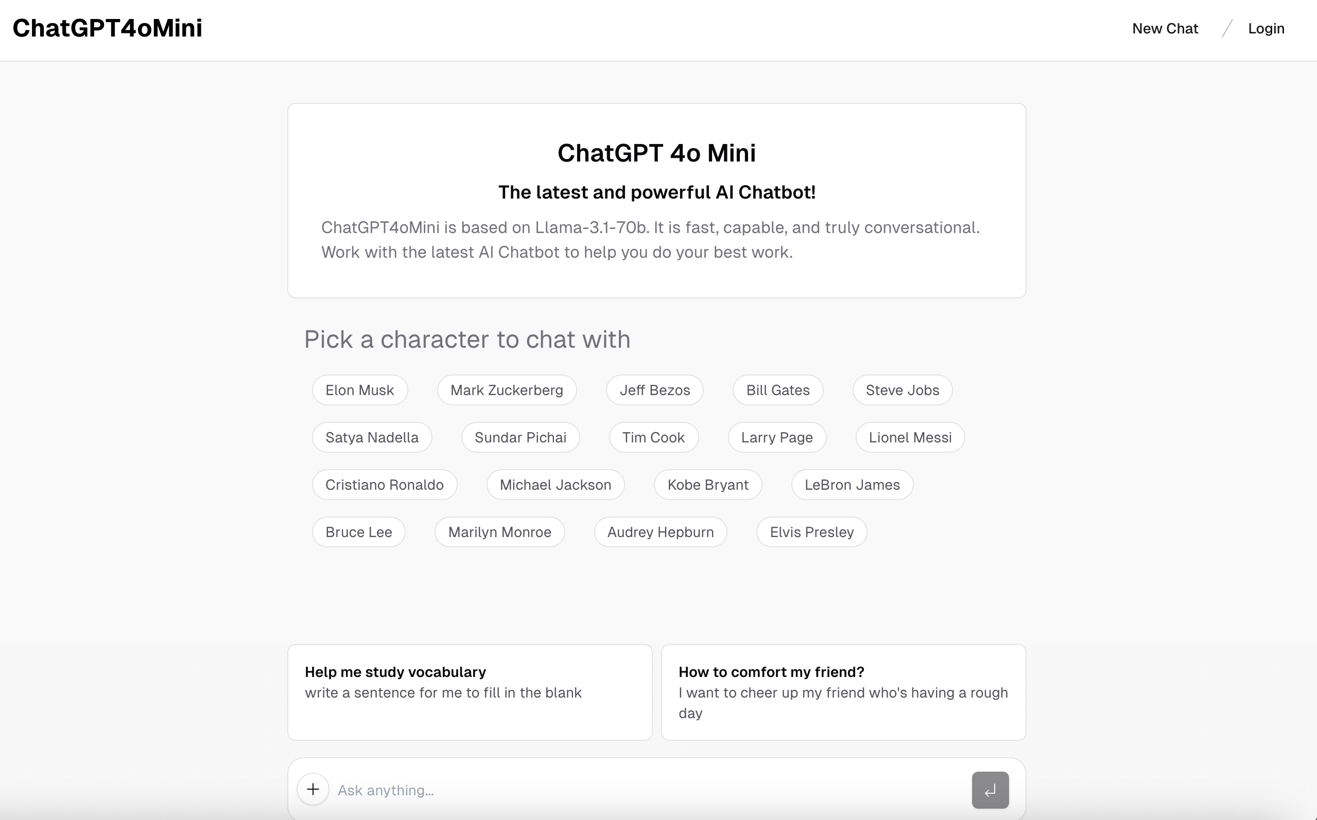Choose Marilyn Monroe to chat with

click(499, 531)
